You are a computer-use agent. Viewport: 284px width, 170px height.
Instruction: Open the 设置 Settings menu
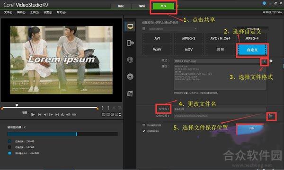point(47,12)
